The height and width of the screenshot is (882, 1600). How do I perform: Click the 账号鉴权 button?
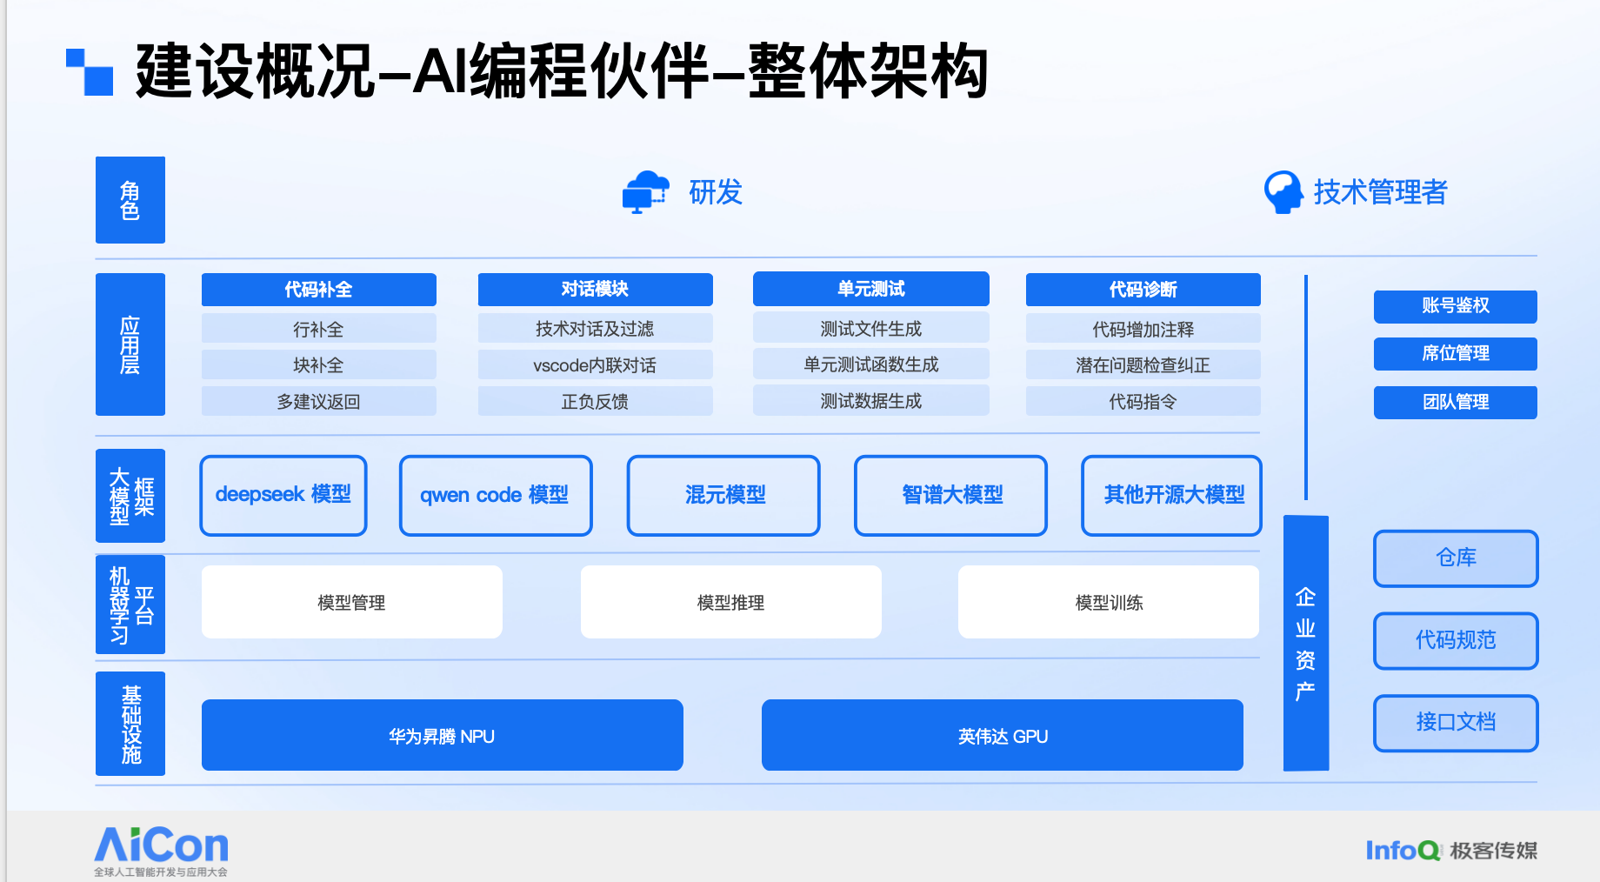click(1456, 306)
